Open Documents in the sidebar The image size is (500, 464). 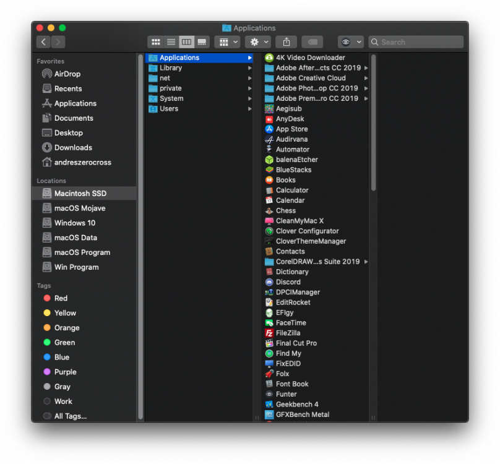tap(85, 118)
